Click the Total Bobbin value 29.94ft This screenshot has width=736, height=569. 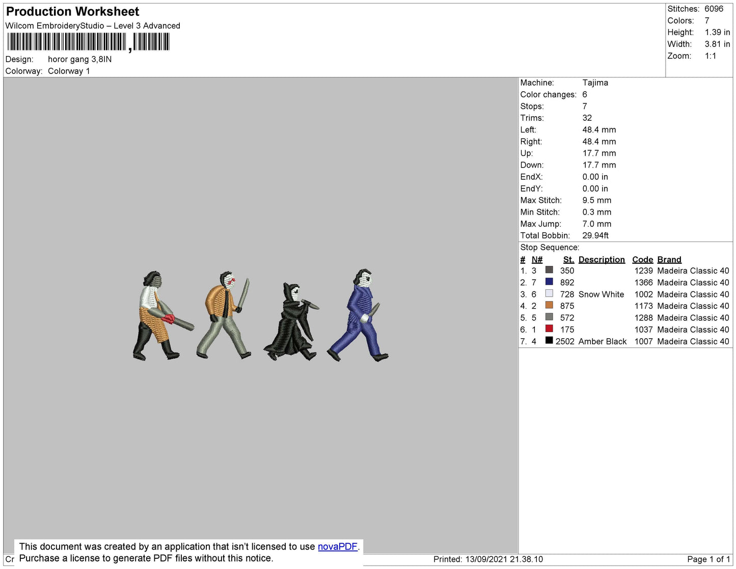pos(595,235)
